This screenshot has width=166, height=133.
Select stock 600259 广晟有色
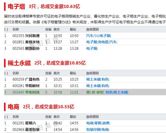coord(26,79)
